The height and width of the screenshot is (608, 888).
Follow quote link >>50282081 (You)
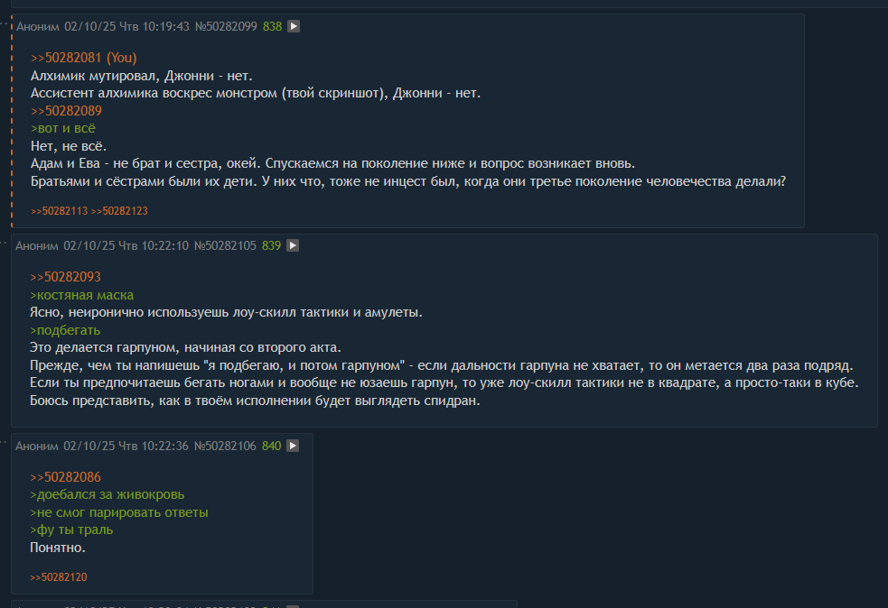coord(84,58)
